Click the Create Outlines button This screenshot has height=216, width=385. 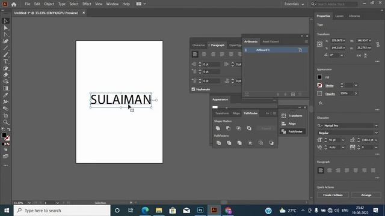(x=333, y=195)
